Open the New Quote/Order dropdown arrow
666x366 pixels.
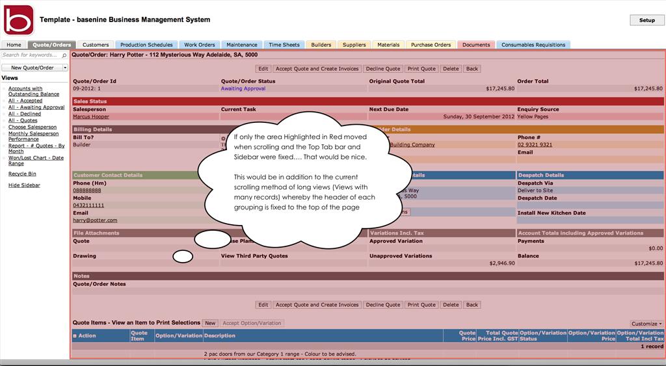point(65,68)
